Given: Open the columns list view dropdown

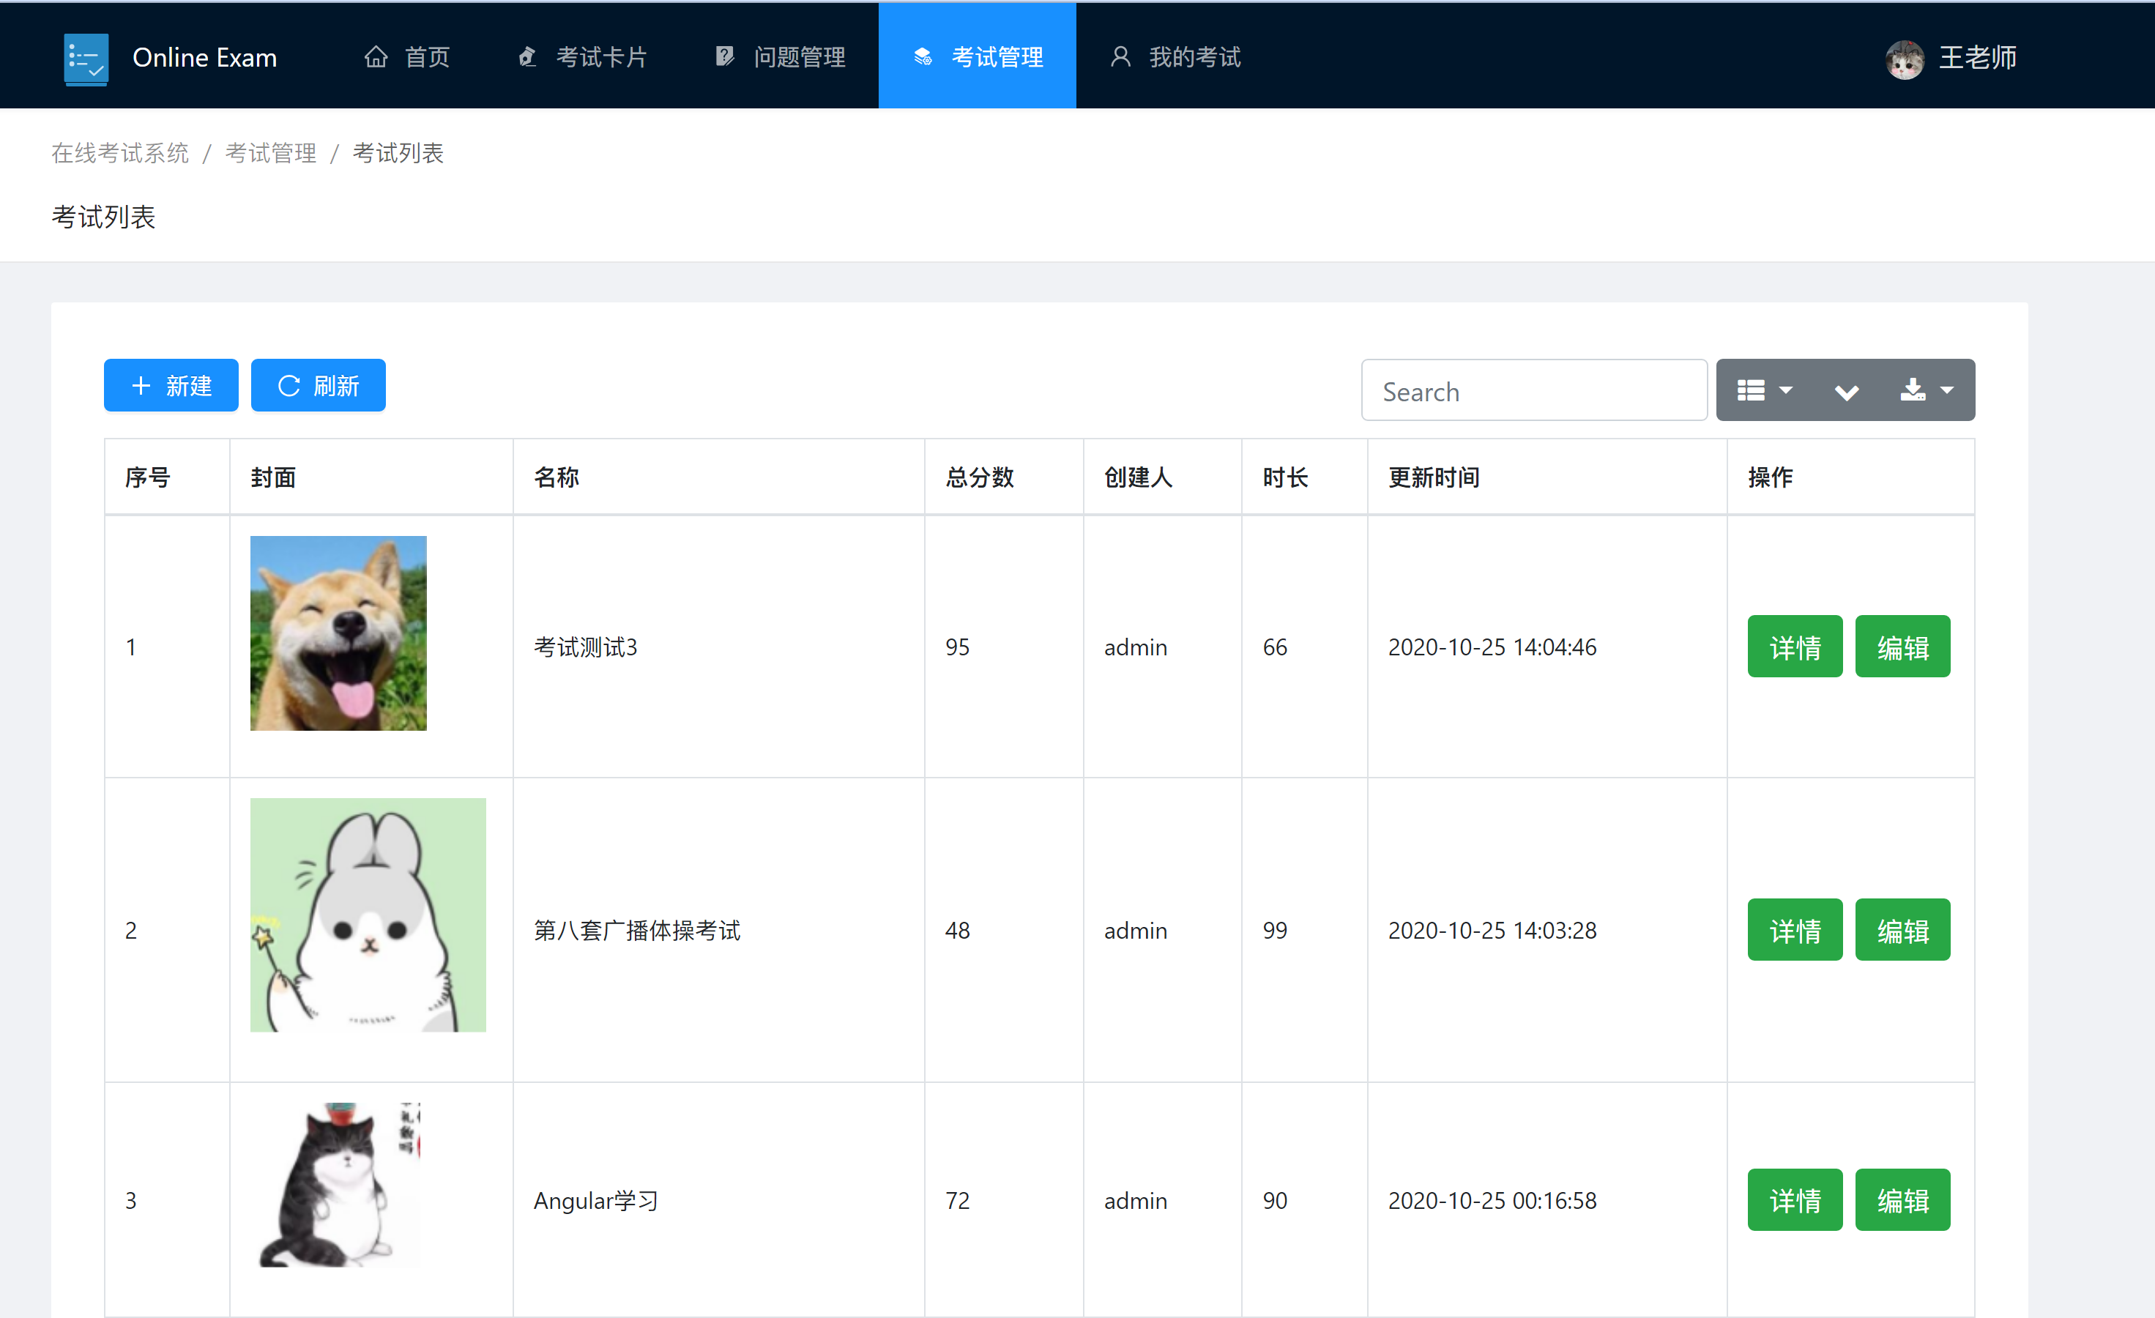Looking at the screenshot, I should 1764,390.
